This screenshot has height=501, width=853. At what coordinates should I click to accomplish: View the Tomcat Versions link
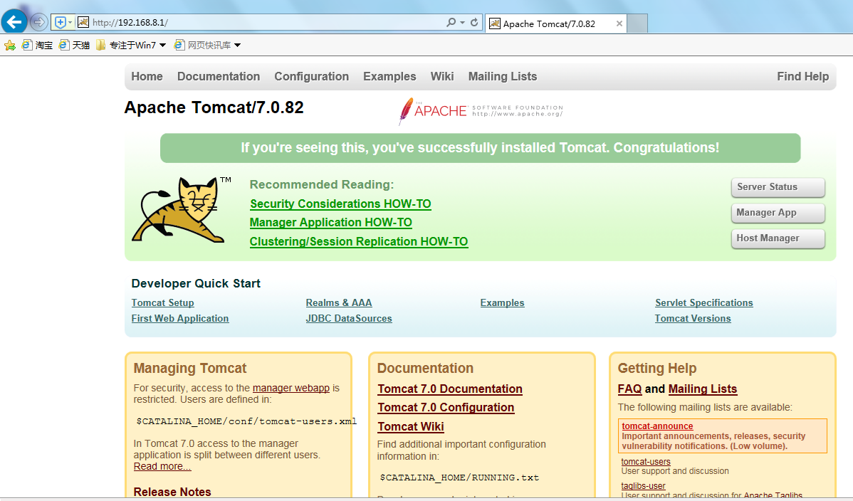pyautogui.click(x=693, y=319)
